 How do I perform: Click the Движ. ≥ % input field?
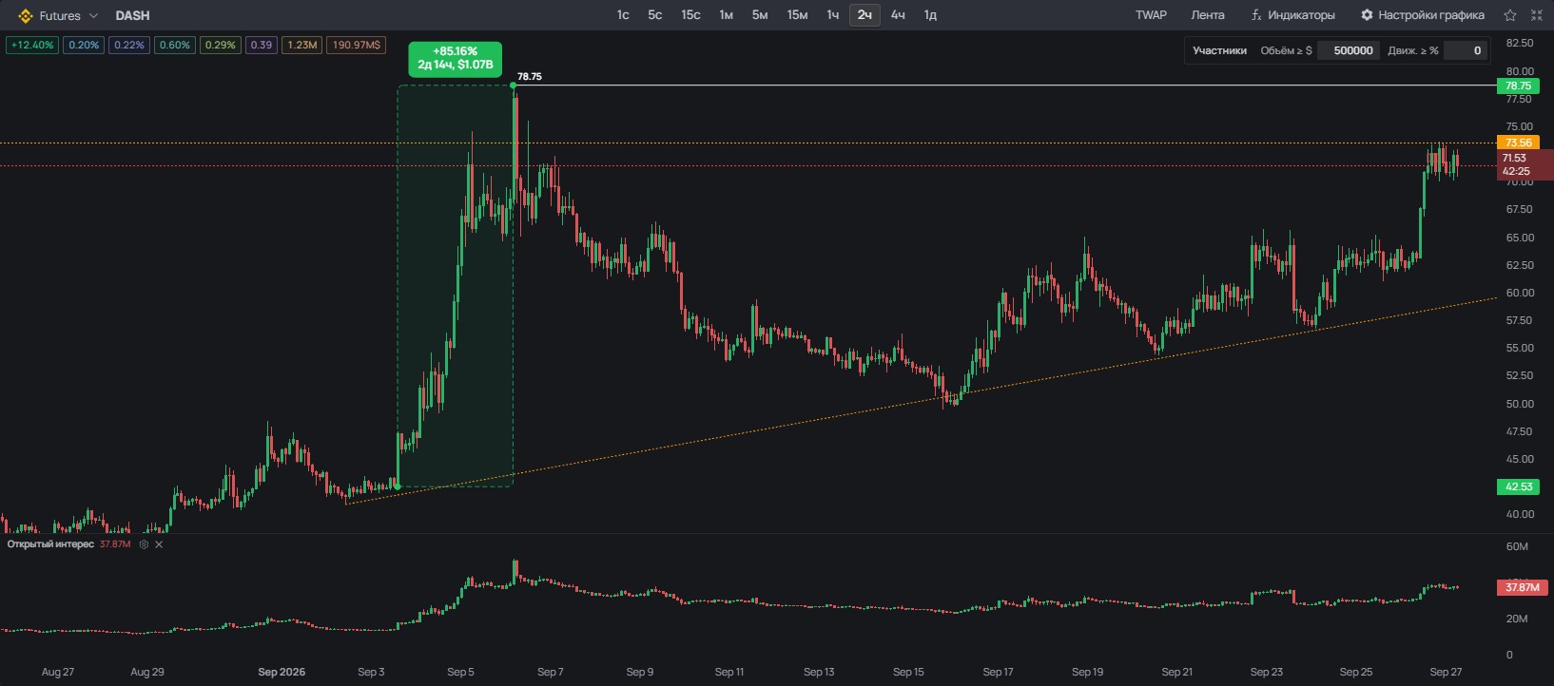tap(1465, 50)
